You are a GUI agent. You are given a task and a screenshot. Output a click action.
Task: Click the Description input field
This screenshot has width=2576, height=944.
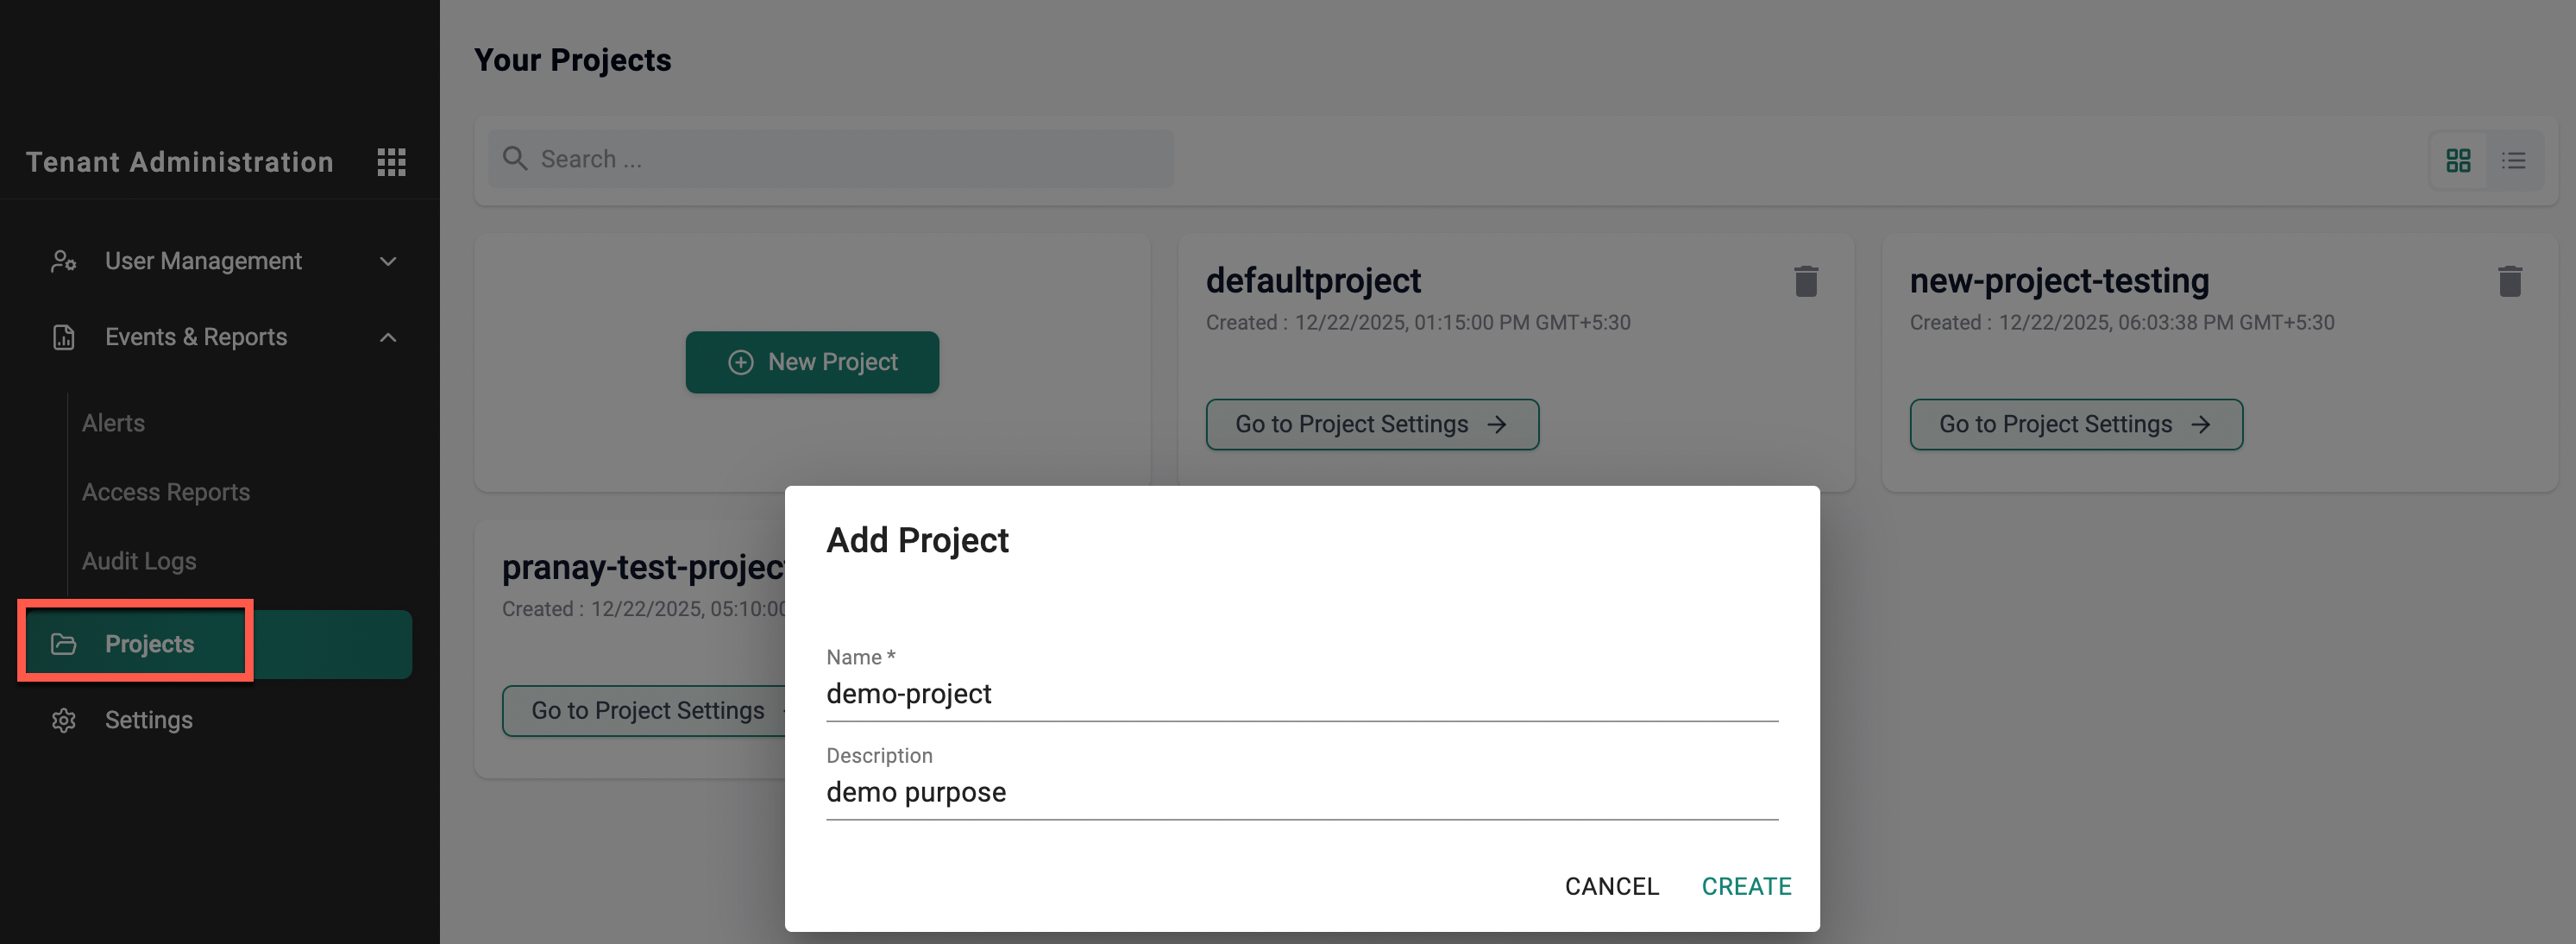tap(1300, 792)
